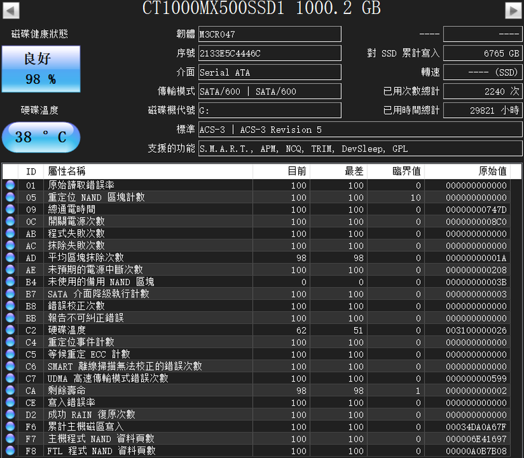Click the ID column header
The image size is (524, 458).
coord(31,172)
